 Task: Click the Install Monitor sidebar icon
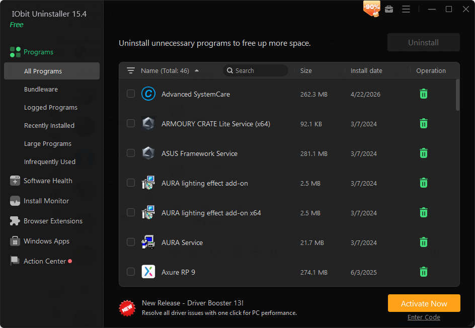point(15,201)
